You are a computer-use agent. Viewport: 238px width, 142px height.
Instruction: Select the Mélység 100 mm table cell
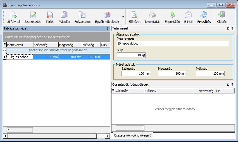click(x=91, y=57)
